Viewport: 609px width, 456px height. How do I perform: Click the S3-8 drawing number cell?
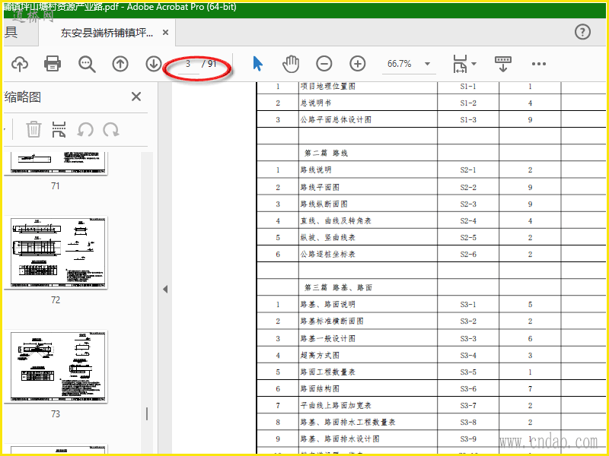click(x=468, y=422)
